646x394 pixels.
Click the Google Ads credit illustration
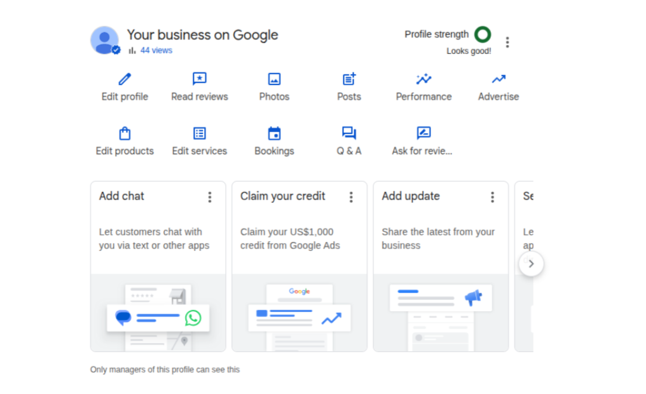coord(299,313)
